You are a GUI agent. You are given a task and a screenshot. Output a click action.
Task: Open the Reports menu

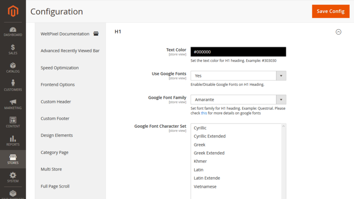(x=13, y=141)
